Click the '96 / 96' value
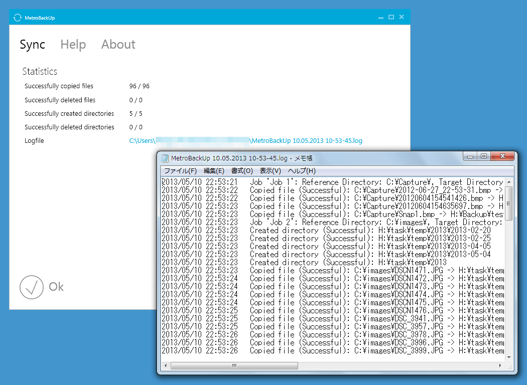Image resolution: width=527 pixels, height=385 pixels. pyautogui.click(x=139, y=86)
